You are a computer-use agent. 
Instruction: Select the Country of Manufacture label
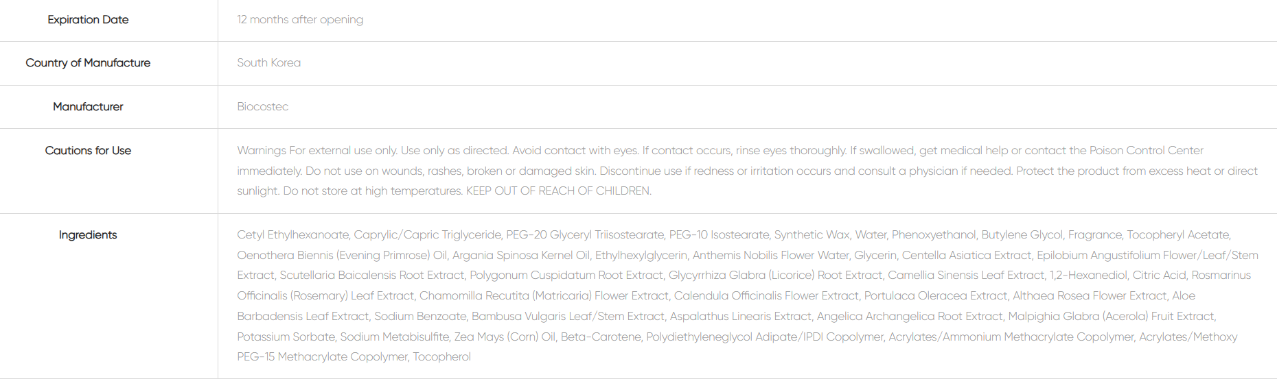click(88, 63)
